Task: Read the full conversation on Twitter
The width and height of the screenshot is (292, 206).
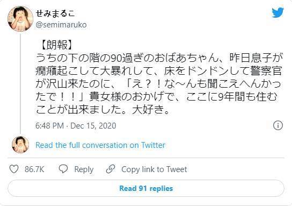Action: click(x=100, y=145)
